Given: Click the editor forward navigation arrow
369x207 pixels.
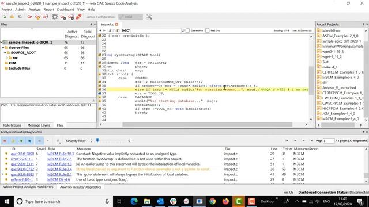Looking at the screenshot, I should [x=104, y=30].
